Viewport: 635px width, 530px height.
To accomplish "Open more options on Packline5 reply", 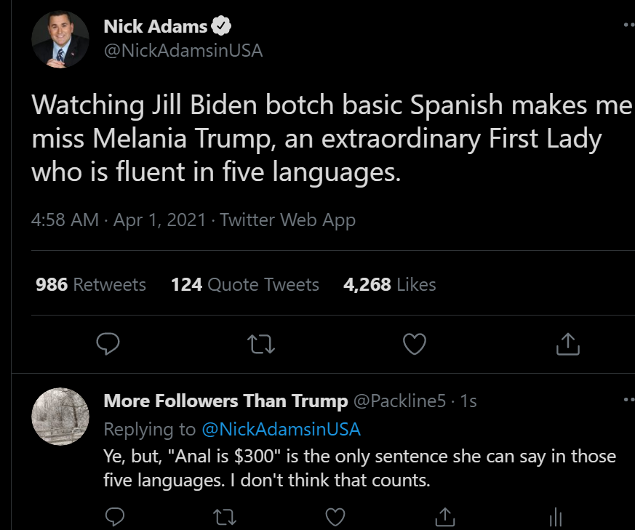I will click(x=628, y=400).
